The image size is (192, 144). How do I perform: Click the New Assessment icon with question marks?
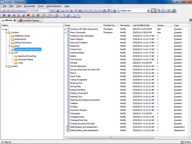(44, 16)
